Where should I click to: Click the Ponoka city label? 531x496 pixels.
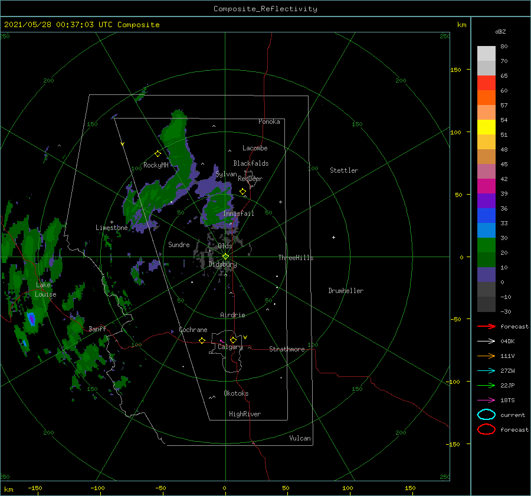click(269, 121)
